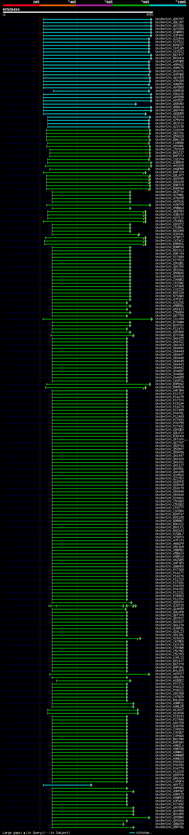This screenshot has height=835, width=189.
Task: Click the cyan alignment bar for UniRef100_Q6RUN3
Action: [x=90, y=104]
